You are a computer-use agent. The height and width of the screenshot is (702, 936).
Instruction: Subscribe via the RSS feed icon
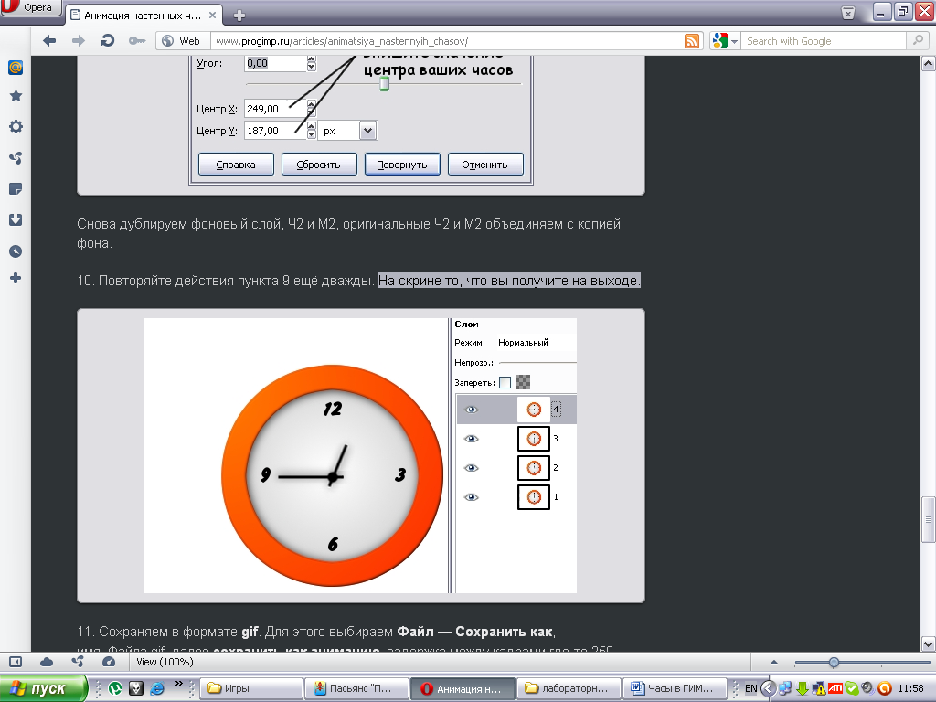coord(692,41)
